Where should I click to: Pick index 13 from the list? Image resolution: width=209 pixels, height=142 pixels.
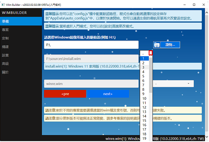144,112
